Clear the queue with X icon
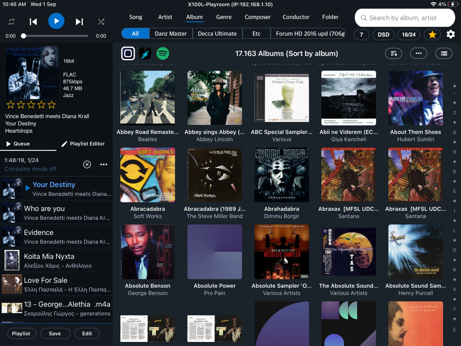The width and height of the screenshot is (461, 346). point(87,164)
